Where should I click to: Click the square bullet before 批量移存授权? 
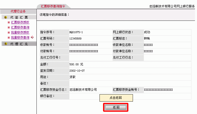coord(9,33)
